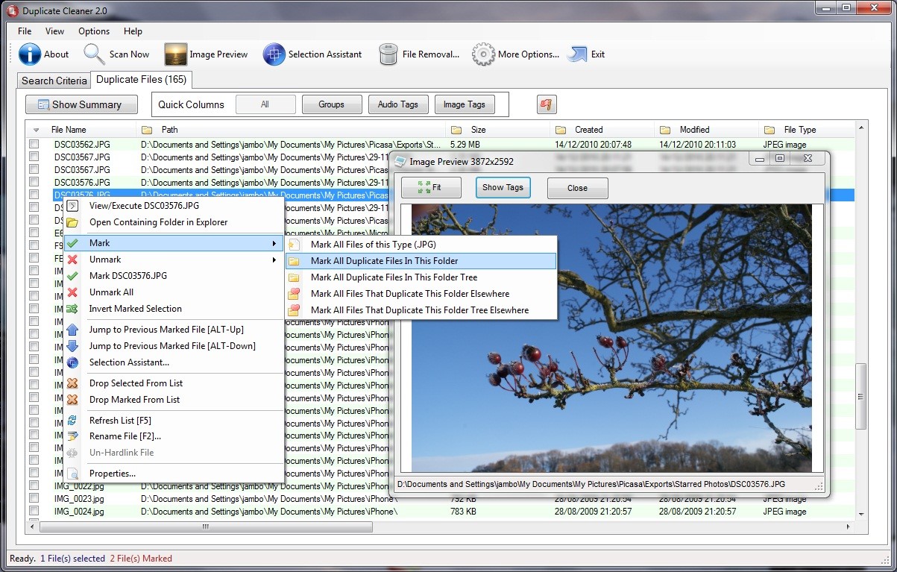Toggle the checkbox for the DSC03567.JPG row
This screenshot has width=897, height=572.
pyautogui.click(x=34, y=157)
